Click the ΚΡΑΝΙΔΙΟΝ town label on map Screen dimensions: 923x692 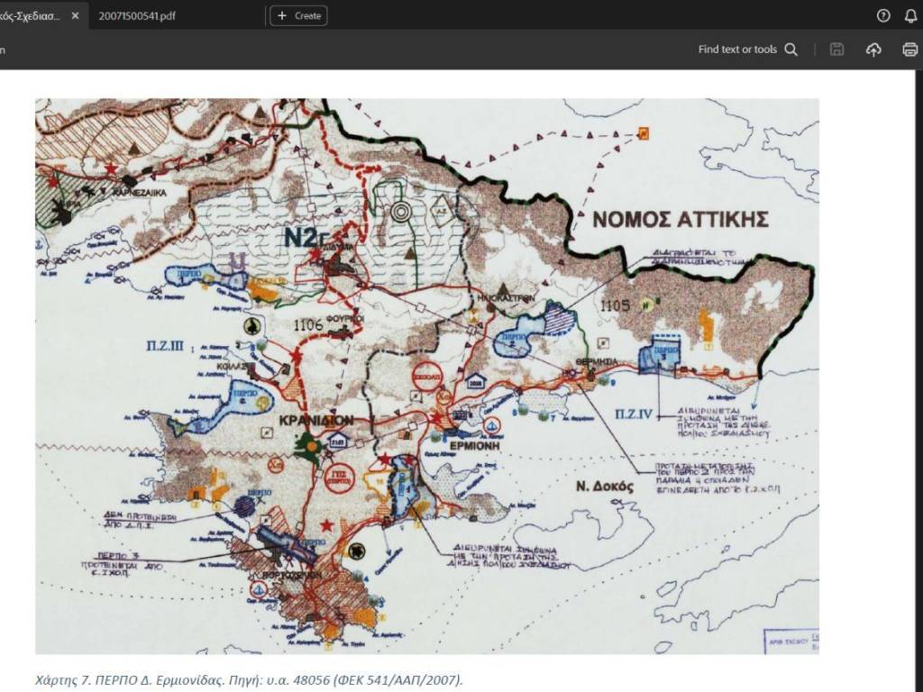316,421
